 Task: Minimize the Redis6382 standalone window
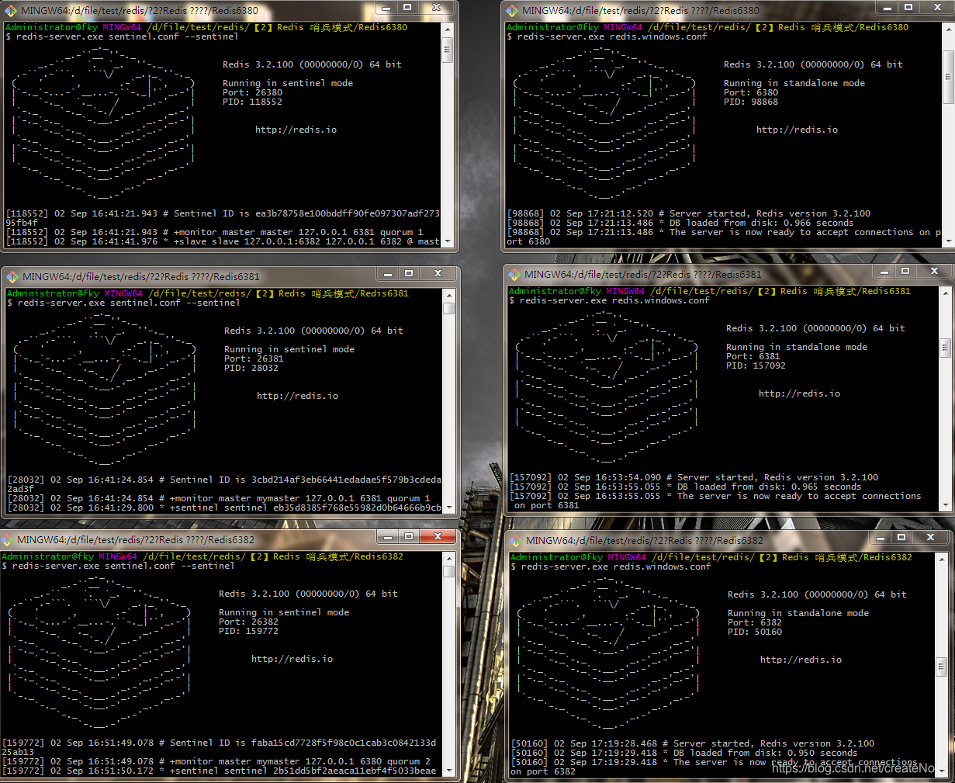coord(881,537)
